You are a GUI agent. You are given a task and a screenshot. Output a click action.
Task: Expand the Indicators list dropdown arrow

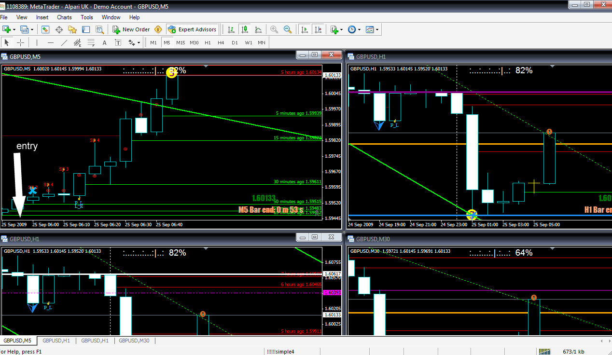pyautogui.click(x=341, y=29)
